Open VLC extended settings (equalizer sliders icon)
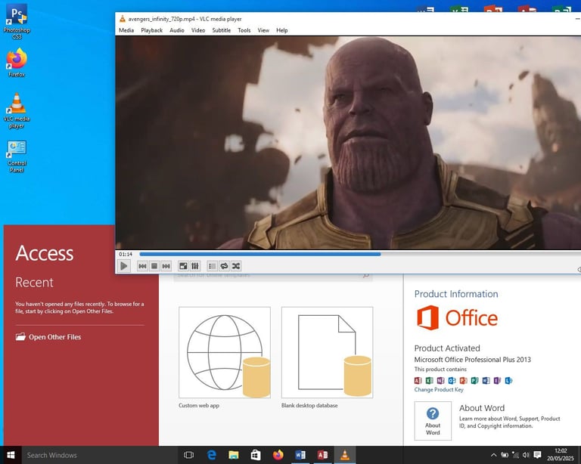The width and height of the screenshot is (581, 464). 195,266
